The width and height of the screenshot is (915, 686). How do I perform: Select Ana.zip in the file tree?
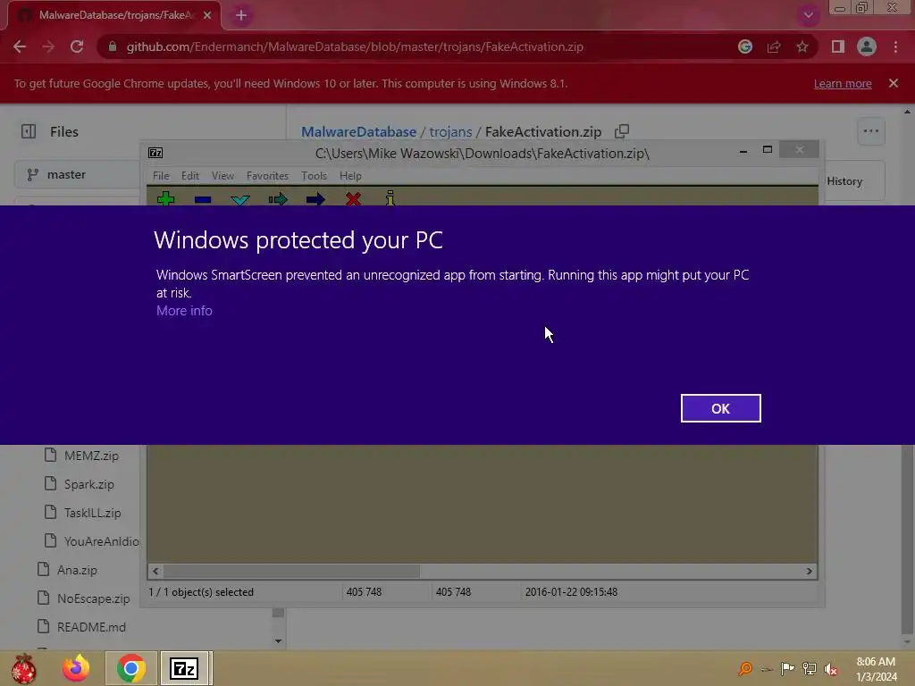(x=77, y=570)
